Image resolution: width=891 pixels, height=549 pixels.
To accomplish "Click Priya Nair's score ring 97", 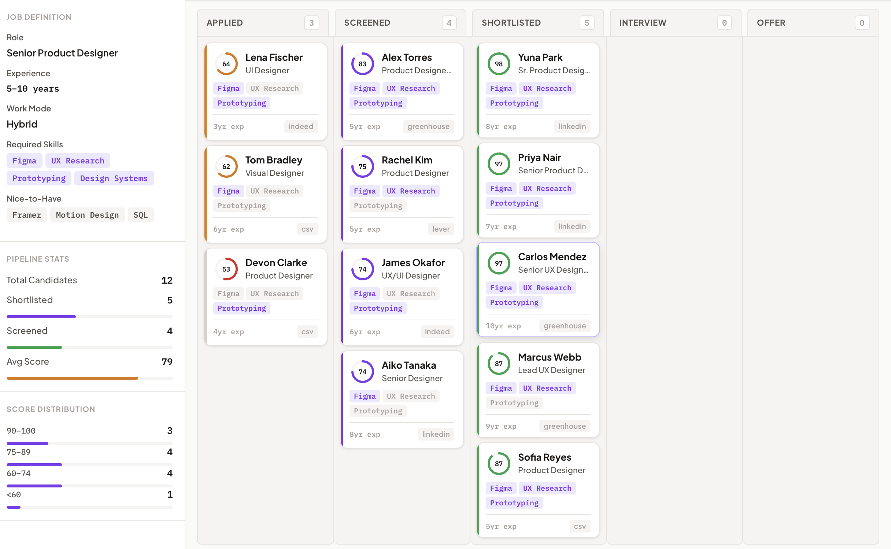I will pyautogui.click(x=499, y=164).
